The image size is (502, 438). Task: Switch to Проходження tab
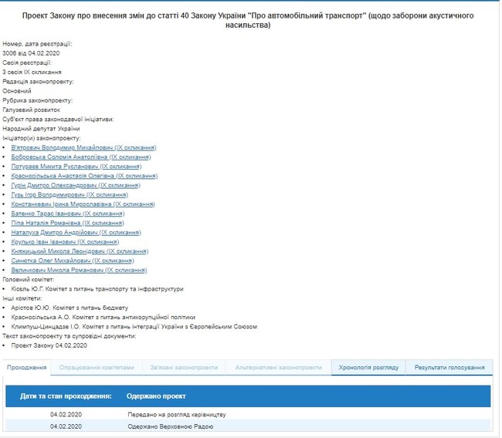(27, 367)
